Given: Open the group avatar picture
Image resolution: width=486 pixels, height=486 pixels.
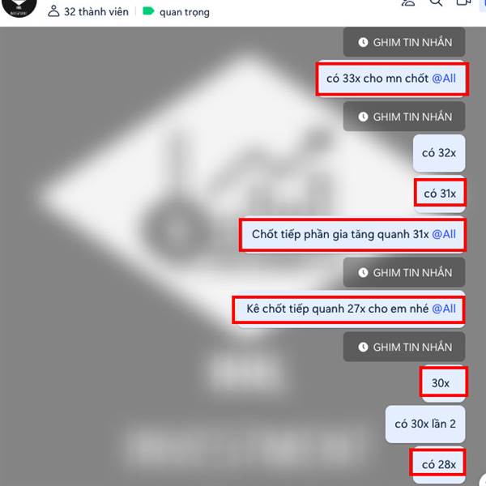Looking at the screenshot, I should [x=19, y=6].
